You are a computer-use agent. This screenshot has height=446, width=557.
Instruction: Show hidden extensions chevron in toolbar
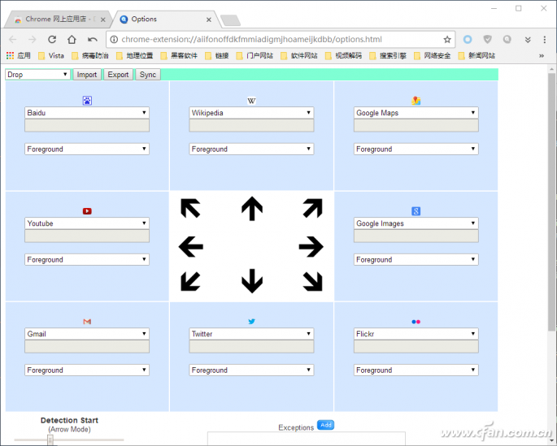coord(528,40)
